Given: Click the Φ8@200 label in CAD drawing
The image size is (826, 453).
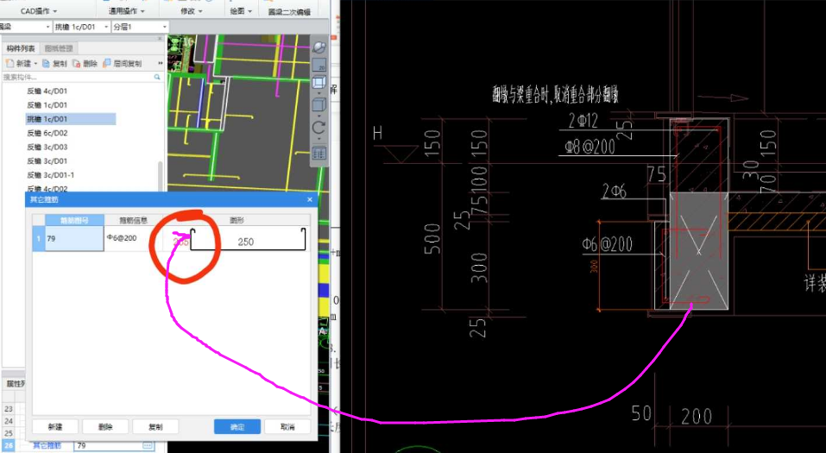Looking at the screenshot, I should pos(590,147).
